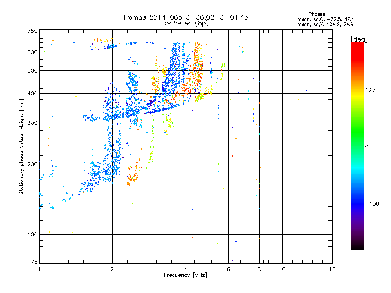Click the 'Phases' header text
The image size is (391, 293).
tap(316, 14)
